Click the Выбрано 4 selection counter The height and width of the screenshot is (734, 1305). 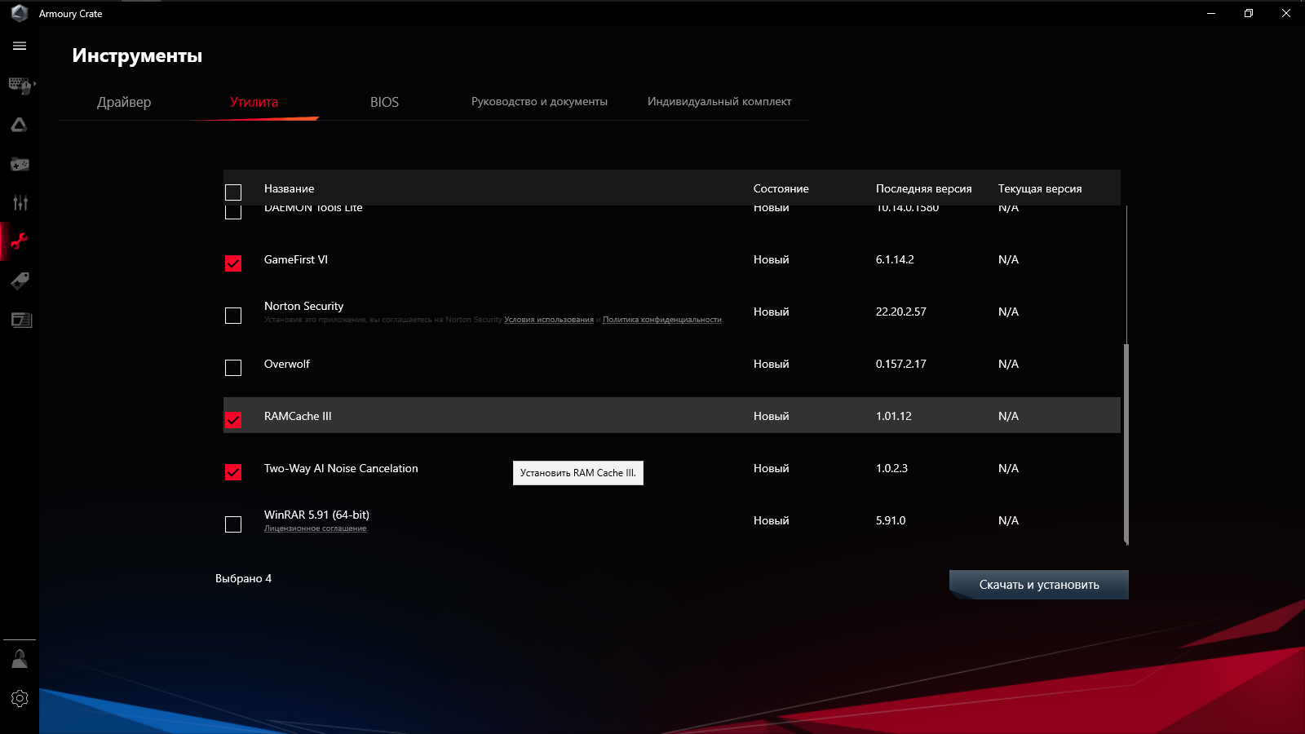coord(243,578)
